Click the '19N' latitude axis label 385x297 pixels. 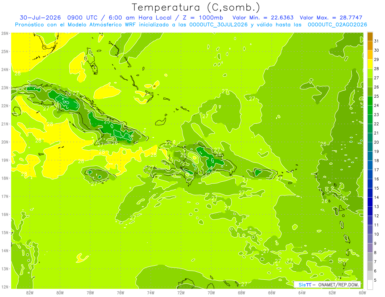(x=5, y=160)
